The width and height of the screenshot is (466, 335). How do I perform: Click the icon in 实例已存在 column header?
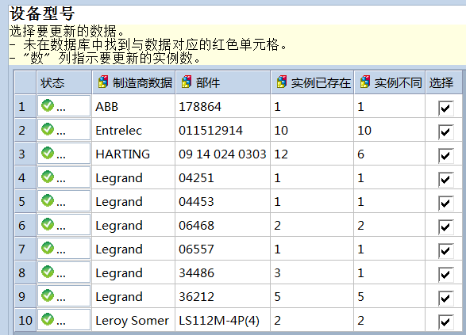click(282, 82)
